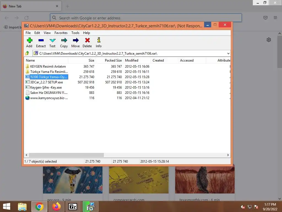Image resolution: width=282 pixels, height=212 pixels.
Task: Click the www.kamyoncuyuz.biz globe icon
Action: tap(27, 98)
